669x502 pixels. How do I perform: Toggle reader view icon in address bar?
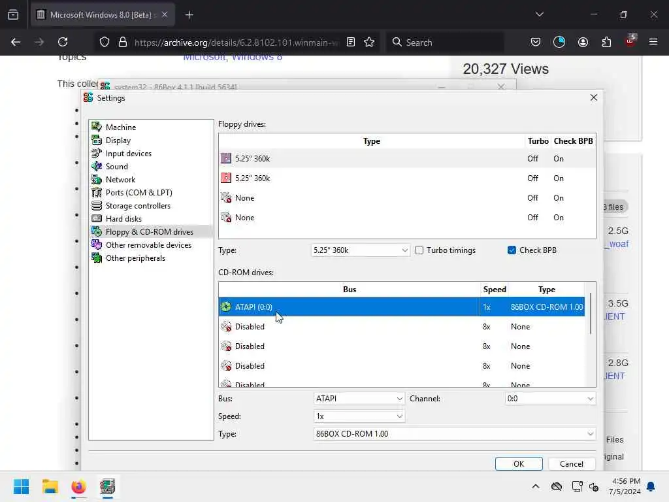351,42
